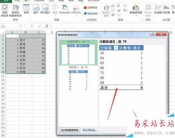
Task: Select column B header
Action: (x=26, y=32)
